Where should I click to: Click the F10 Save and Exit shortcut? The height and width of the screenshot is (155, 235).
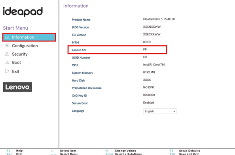pos(184,154)
